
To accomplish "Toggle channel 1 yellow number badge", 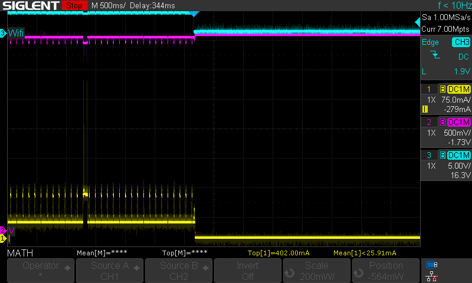I will point(429,89).
